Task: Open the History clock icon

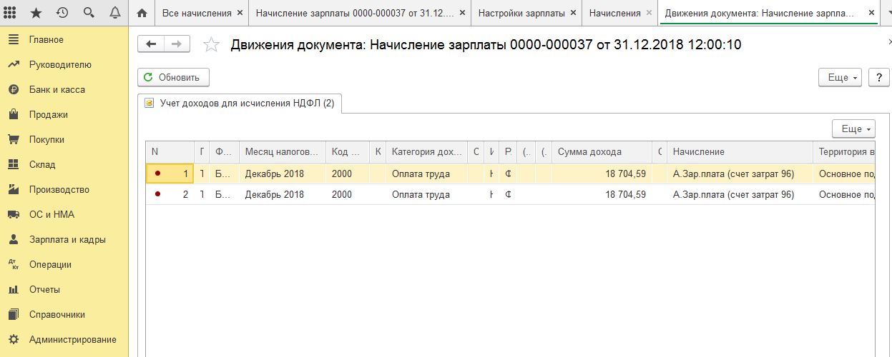Action: click(62, 13)
